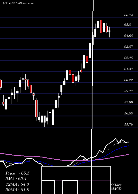Click the 50MA : 61.8 readout
Image resolution: width=138 pixels, height=194 pixels.
17,190
